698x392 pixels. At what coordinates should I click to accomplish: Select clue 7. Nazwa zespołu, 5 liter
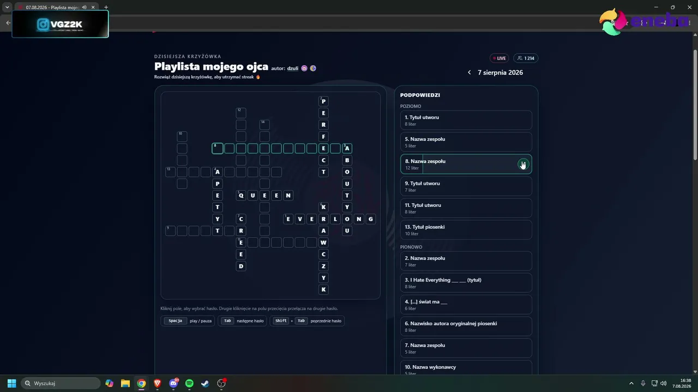point(466,348)
